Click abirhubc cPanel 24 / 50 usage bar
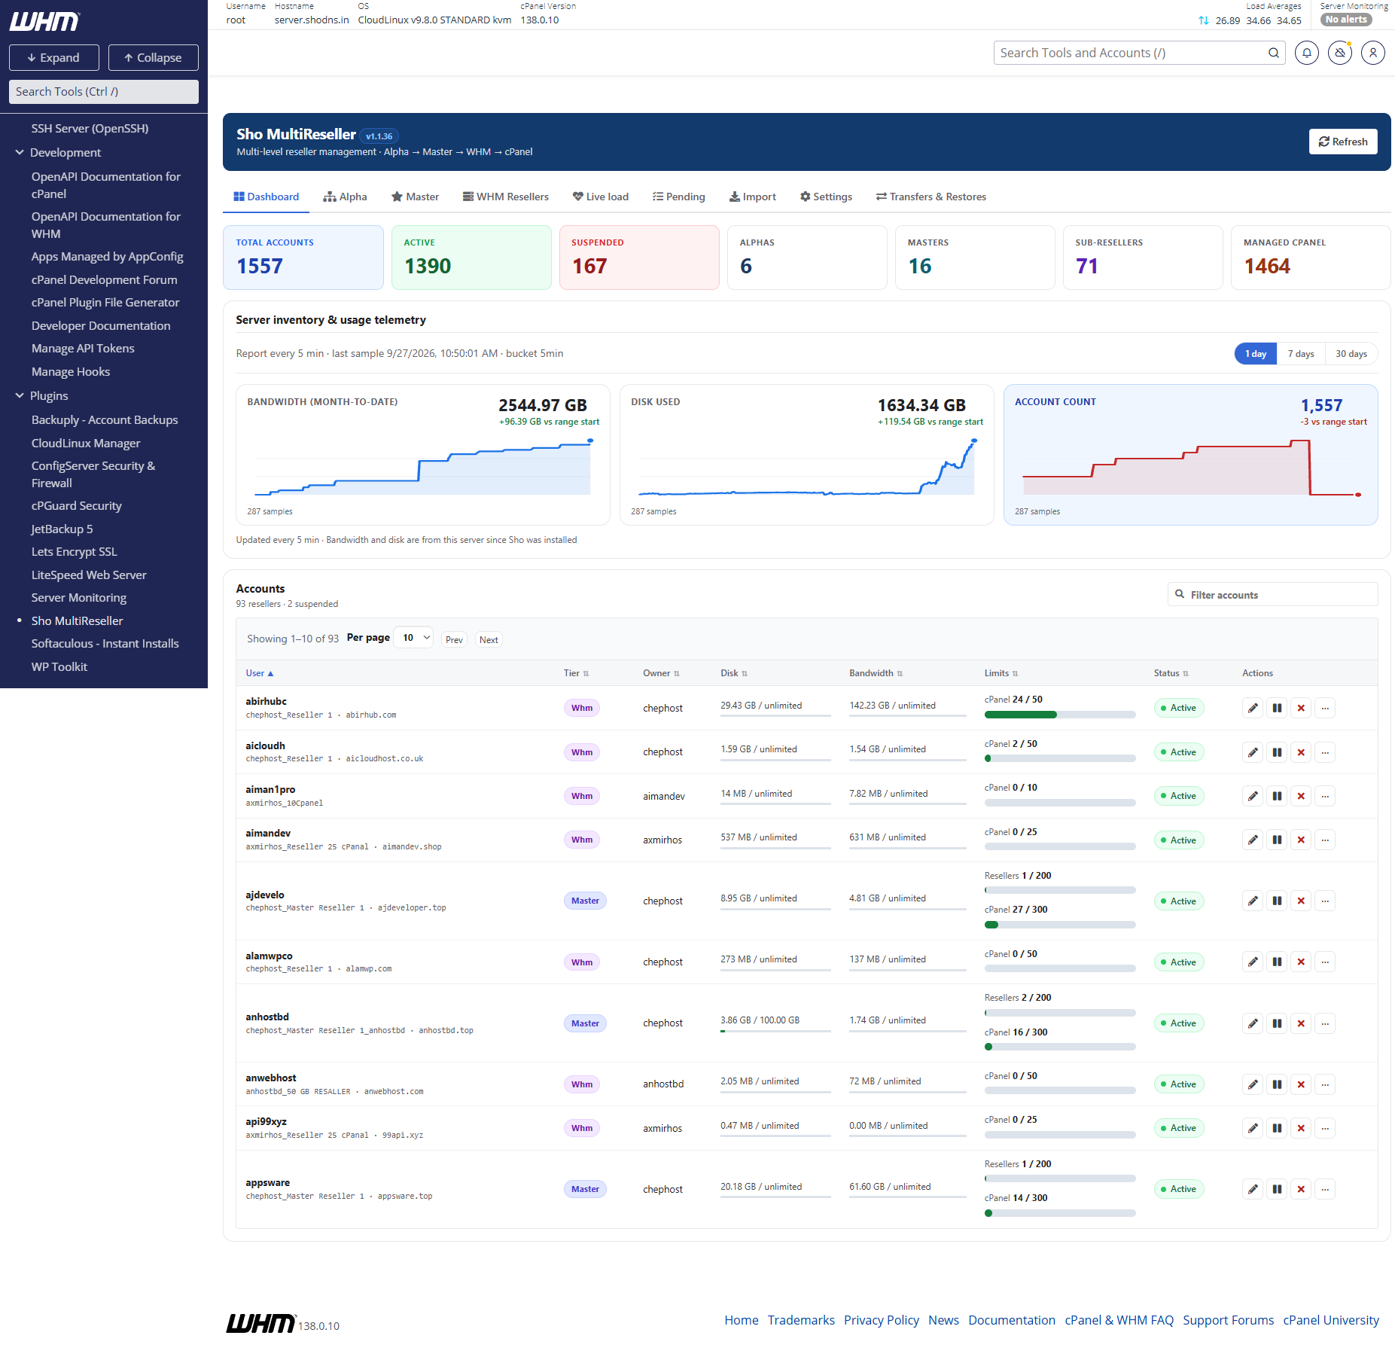The image size is (1395, 1372). [1060, 715]
